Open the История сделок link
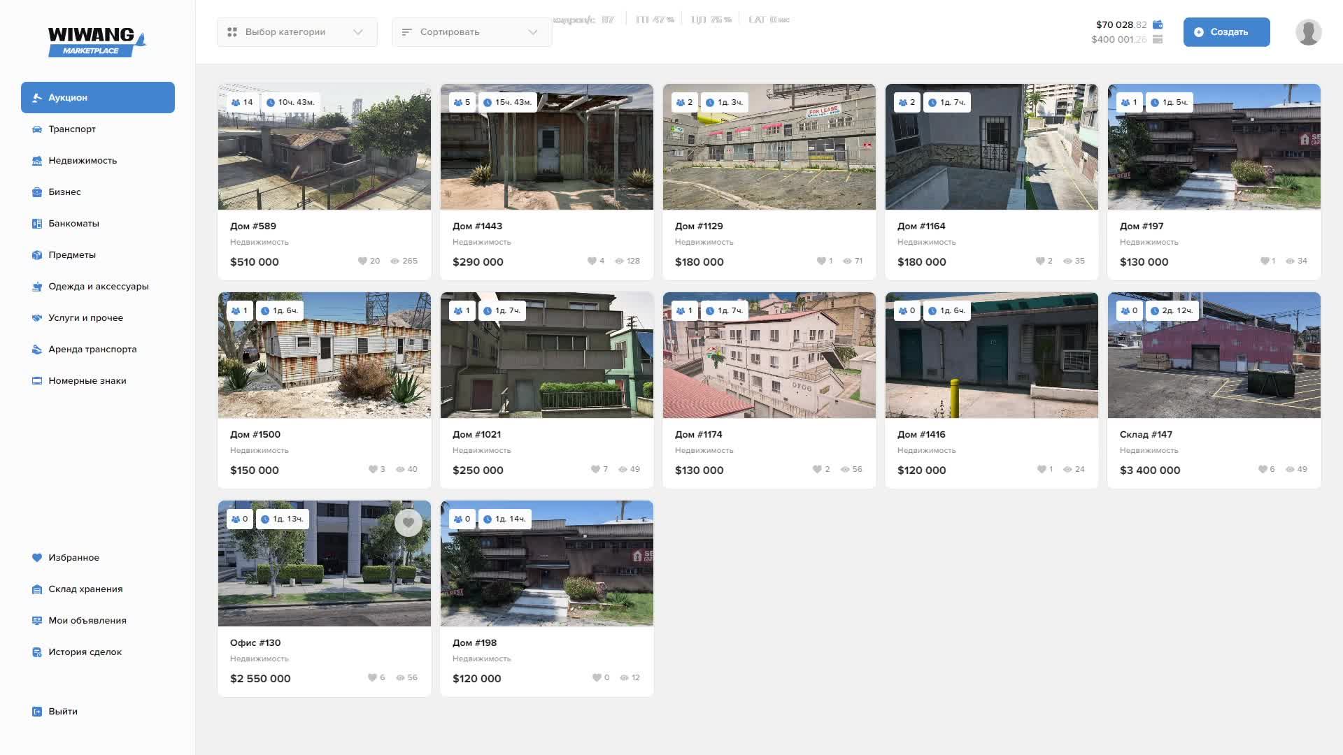The height and width of the screenshot is (755, 1343). (x=85, y=652)
